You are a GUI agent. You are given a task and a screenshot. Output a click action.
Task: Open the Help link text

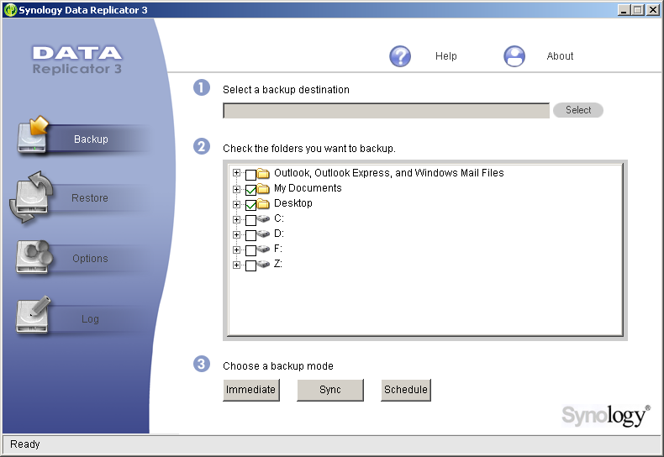tap(446, 56)
